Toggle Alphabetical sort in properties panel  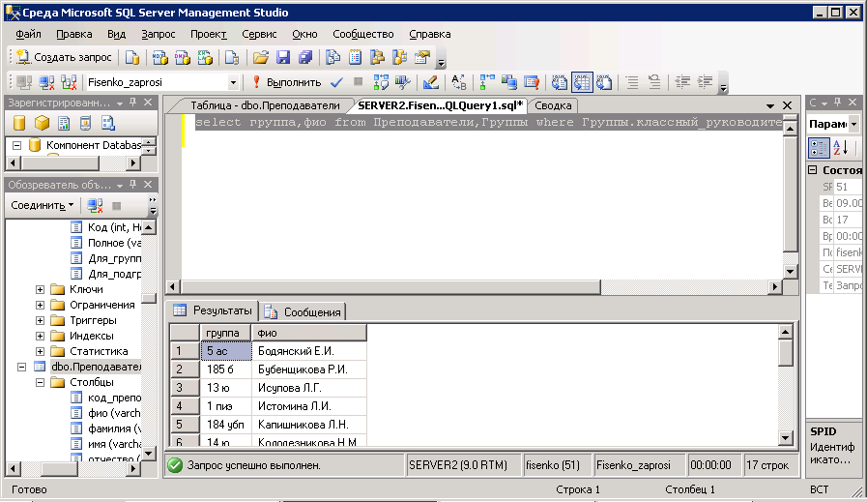[841, 148]
